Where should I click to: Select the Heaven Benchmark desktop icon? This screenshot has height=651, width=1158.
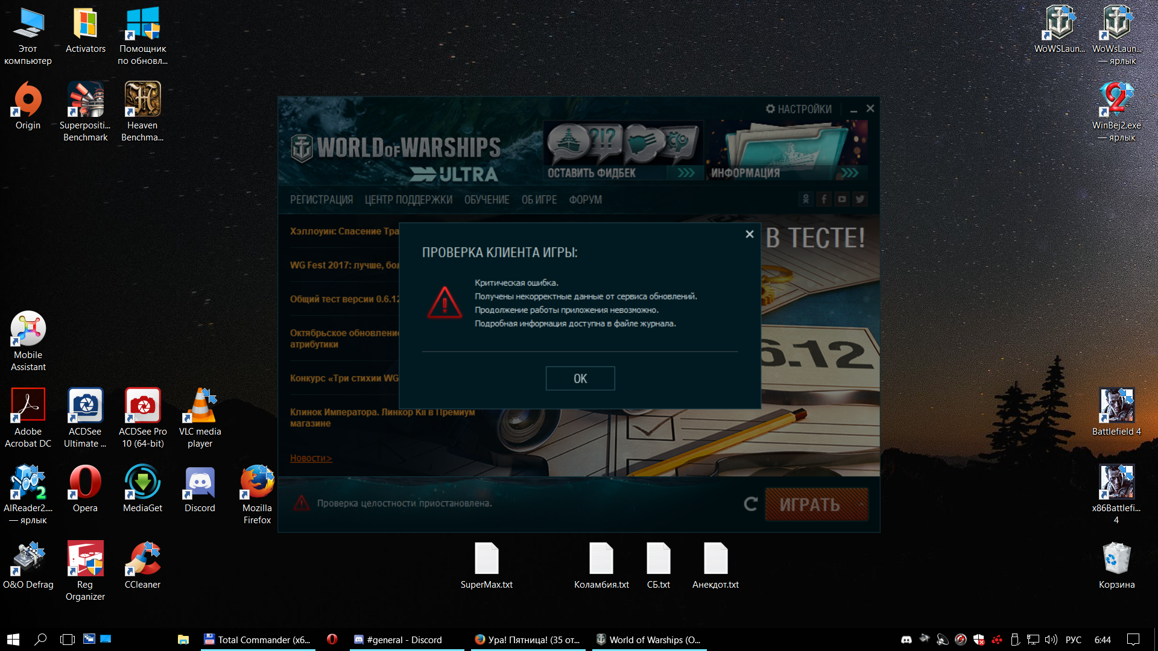click(142, 112)
